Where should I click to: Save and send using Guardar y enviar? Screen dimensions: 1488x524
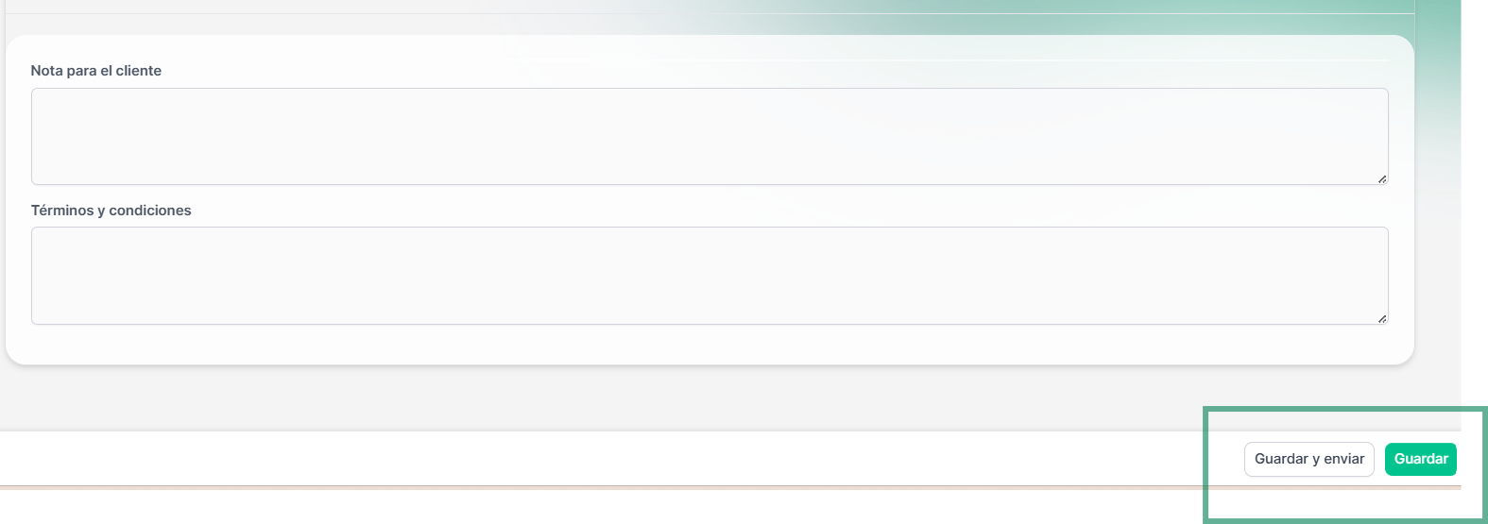coord(1309,459)
